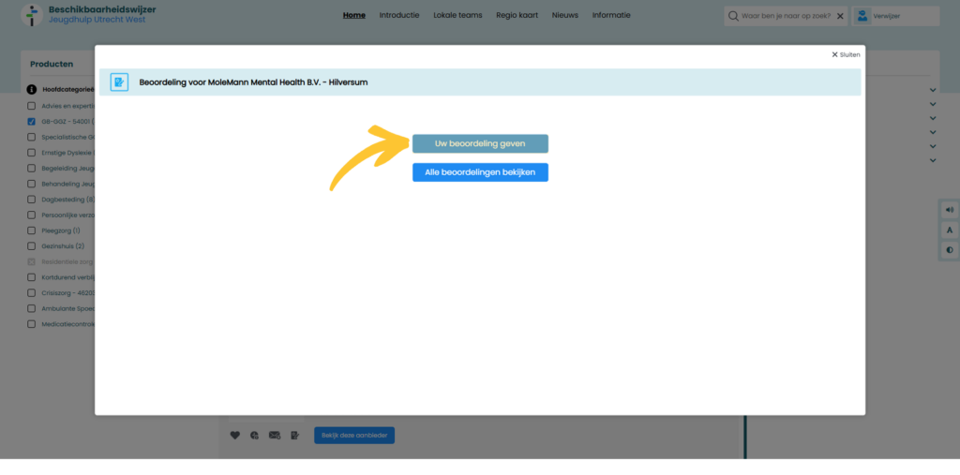Click the Uw beoordeling geven button
The image size is (960, 475).
coord(480,144)
